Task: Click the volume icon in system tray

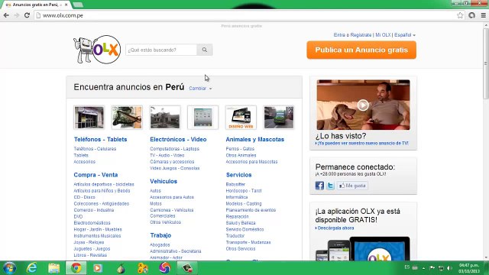Action: pos(449,268)
